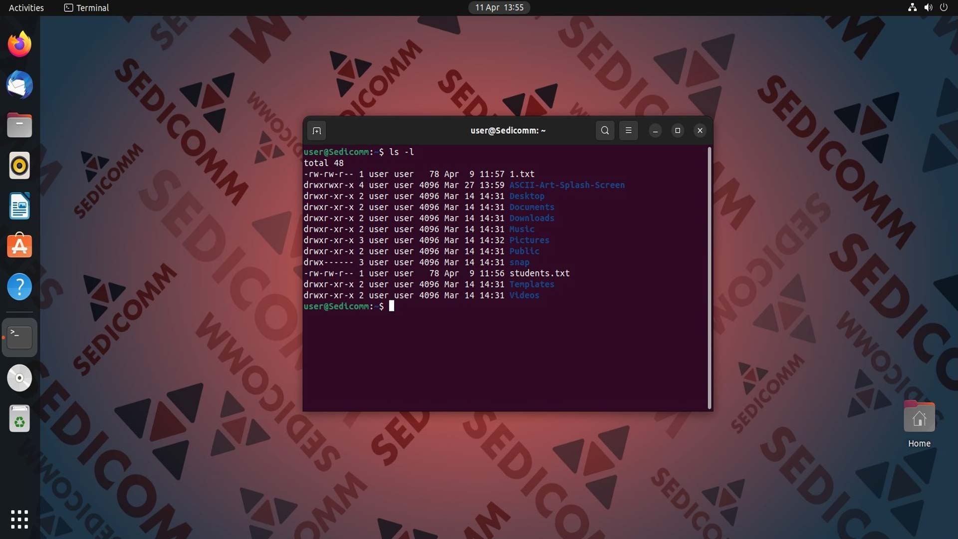Open the clock showing 11 Apr 13:55

point(499,7)
